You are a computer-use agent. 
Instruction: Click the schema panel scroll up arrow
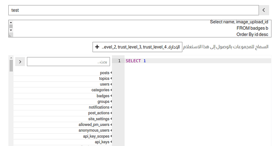tap(11, 58)
